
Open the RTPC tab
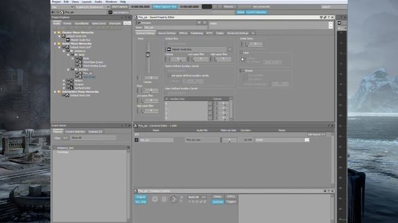[x=210, y=33]
